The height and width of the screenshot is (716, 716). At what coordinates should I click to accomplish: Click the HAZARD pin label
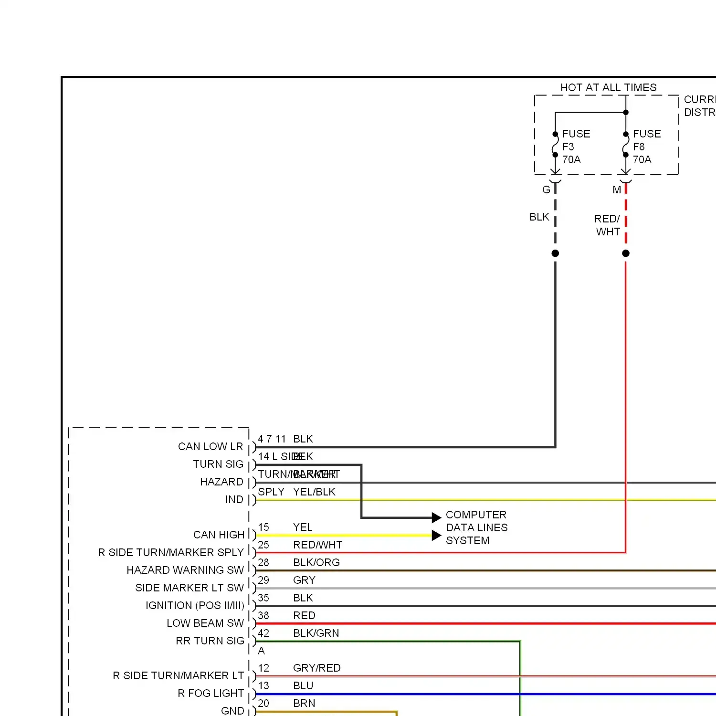point(221,482)
